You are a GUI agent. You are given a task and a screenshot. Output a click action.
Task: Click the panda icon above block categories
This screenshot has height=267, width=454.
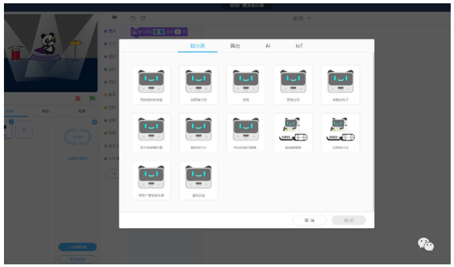[x=114, y=17]
